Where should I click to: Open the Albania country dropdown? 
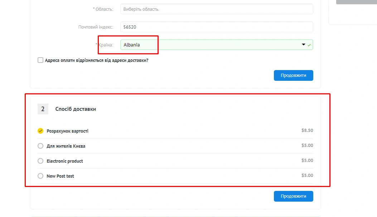pos(211,45)
